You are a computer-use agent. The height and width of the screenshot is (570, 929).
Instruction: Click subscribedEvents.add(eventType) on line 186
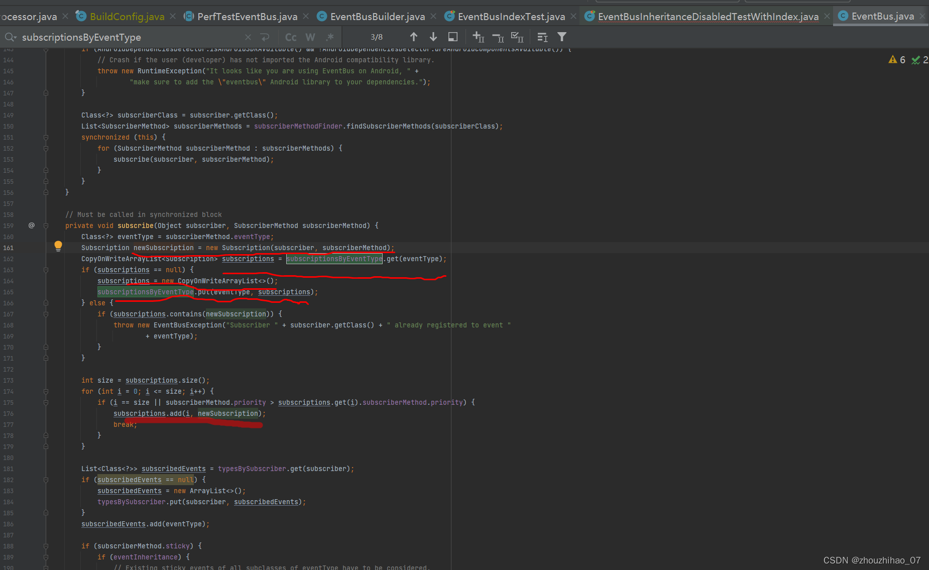tap(144, 524)
